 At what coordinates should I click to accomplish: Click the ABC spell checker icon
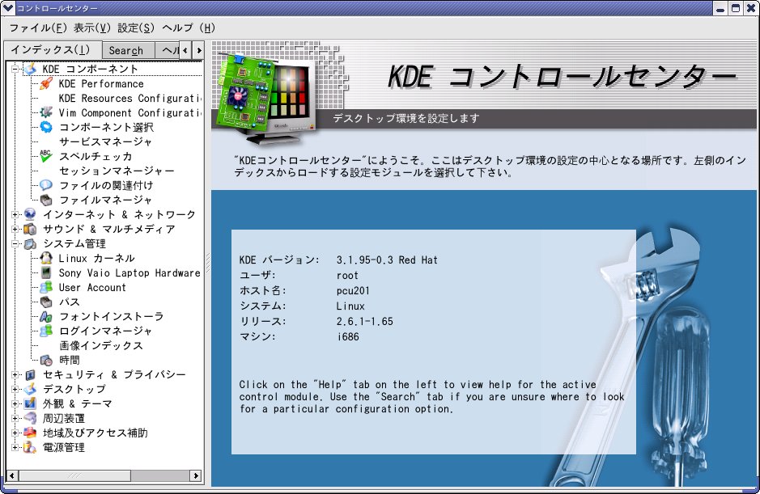pos(46,156)
